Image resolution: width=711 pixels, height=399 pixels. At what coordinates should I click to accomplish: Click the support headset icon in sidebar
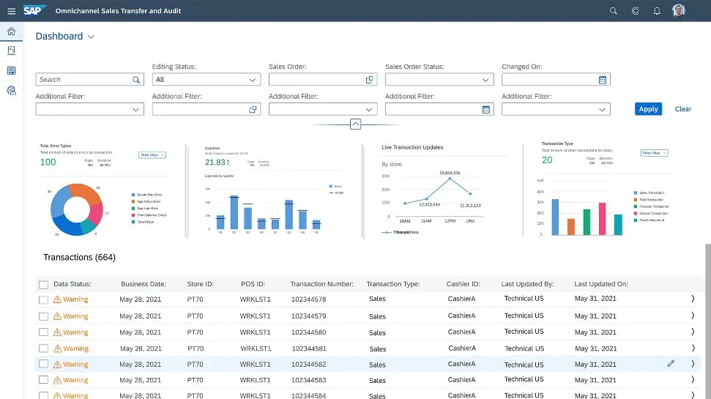pyautogui.click(x=11, y=90)
